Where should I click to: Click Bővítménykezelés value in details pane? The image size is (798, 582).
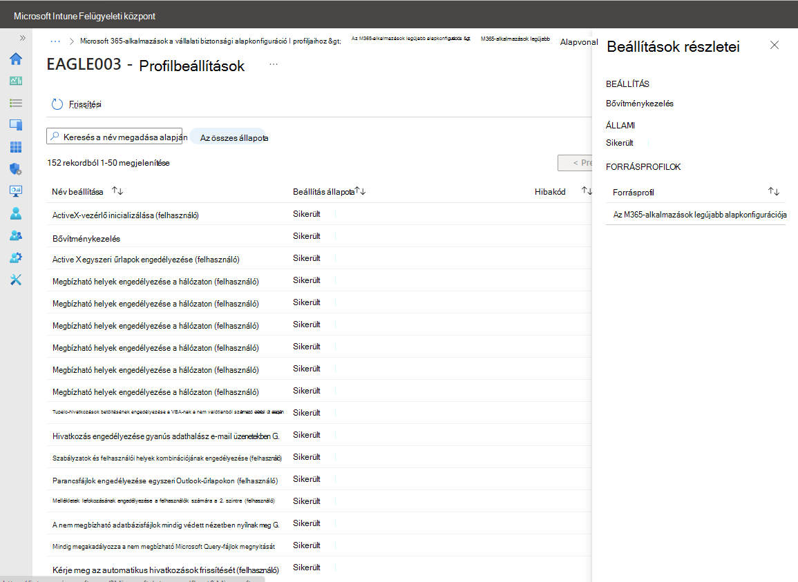(x=639, y=104)
